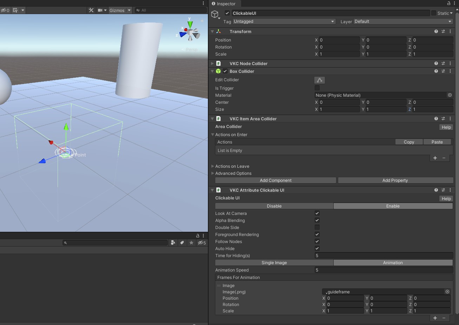Screen dimensions: 459x325
Task: Click the Inspector lock icon
Action: pos(448,4)
